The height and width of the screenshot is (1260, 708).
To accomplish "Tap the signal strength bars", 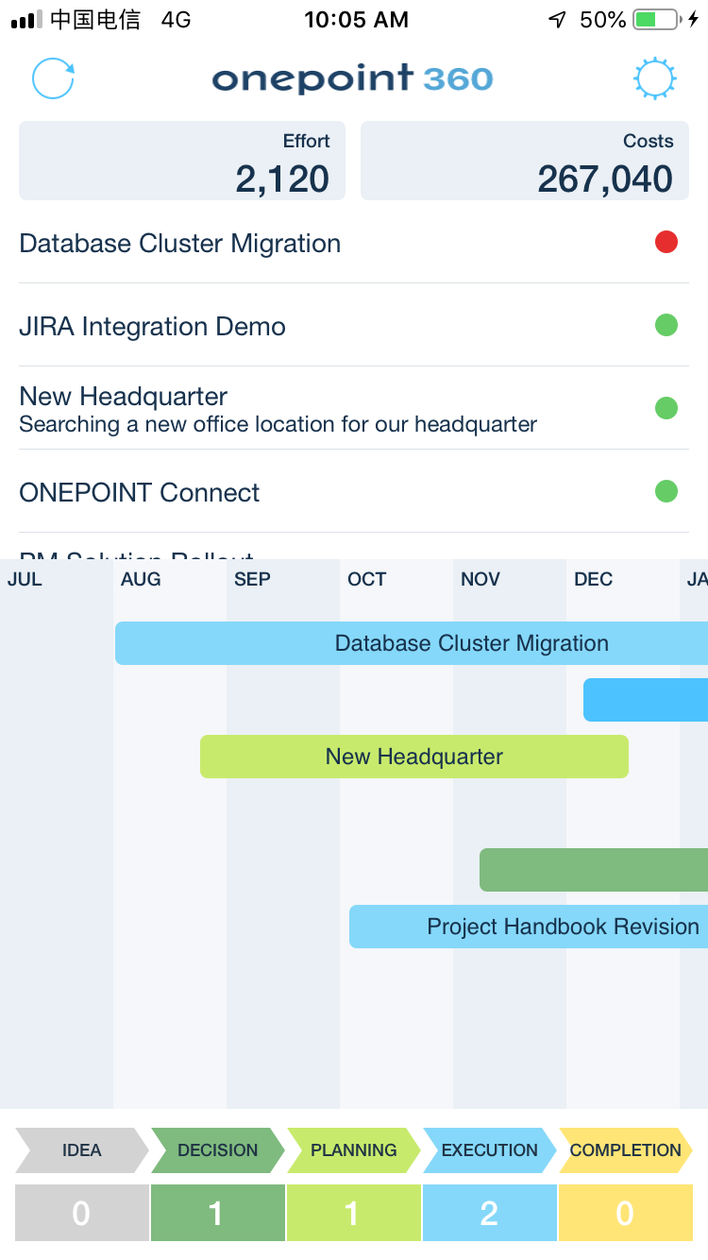I will pyautogui.click(x=25, y=20).
